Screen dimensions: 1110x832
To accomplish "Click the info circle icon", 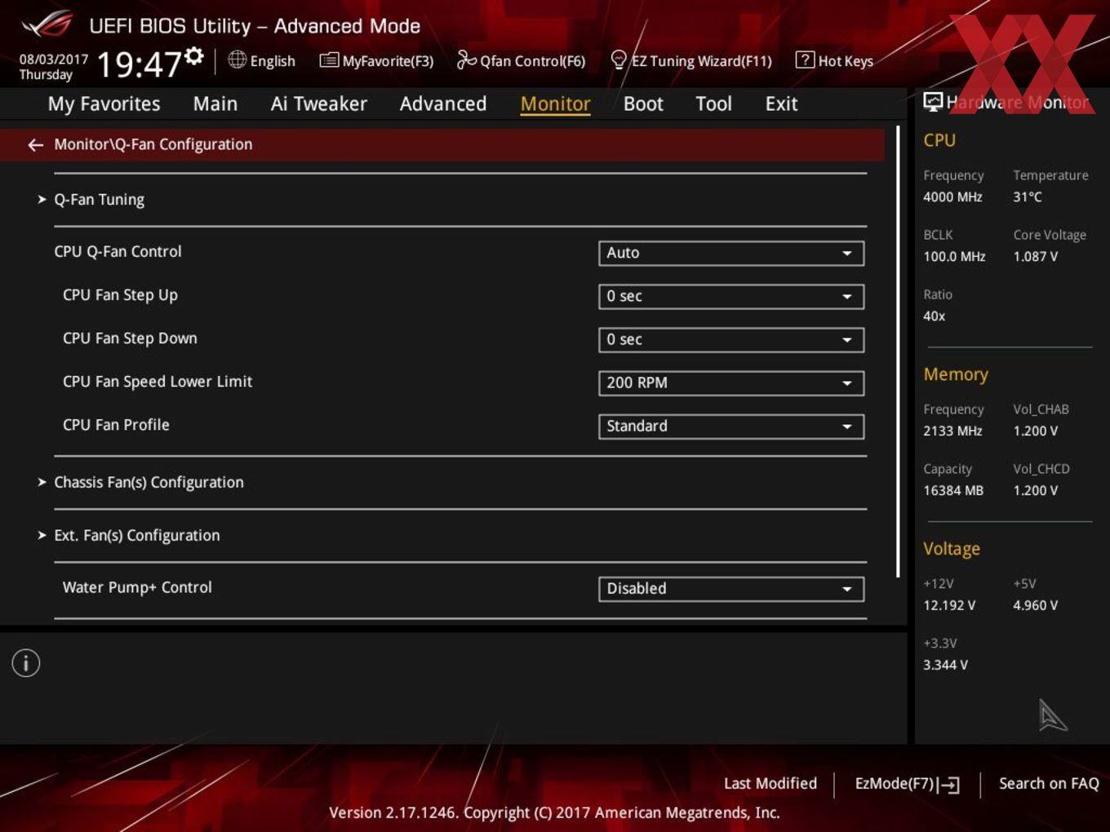I will pyautogui.click(x=26, y=663).
